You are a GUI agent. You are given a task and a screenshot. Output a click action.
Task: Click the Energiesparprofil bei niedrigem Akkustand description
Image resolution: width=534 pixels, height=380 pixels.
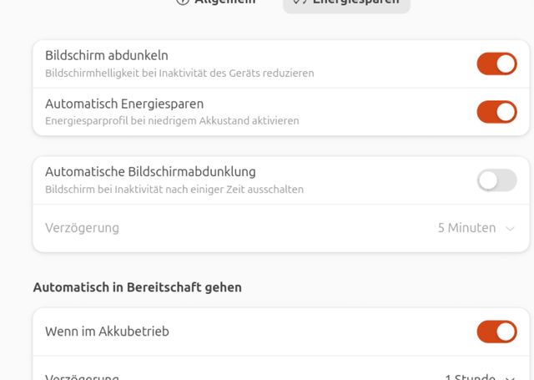(x=172, y=121)
